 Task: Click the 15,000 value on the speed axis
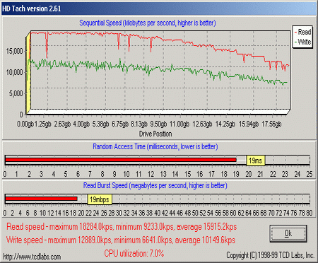coord(14,51)
